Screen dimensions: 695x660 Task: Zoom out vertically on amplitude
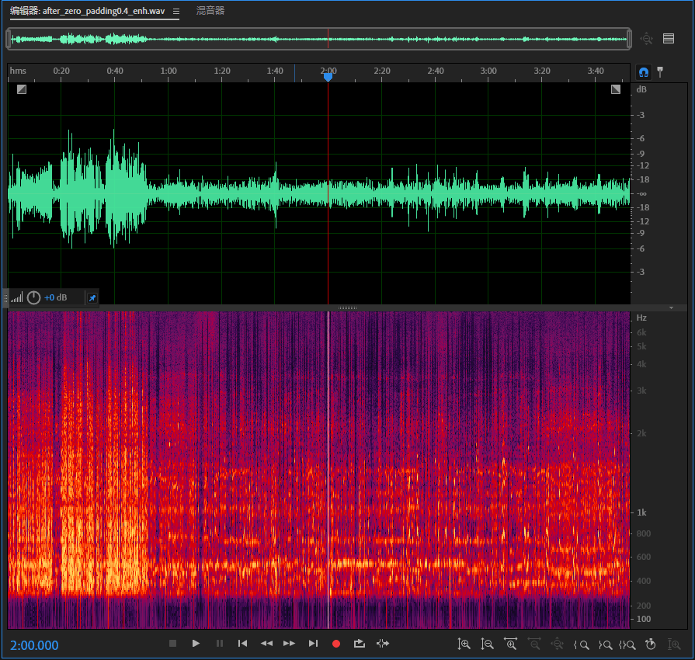[487, 644]
